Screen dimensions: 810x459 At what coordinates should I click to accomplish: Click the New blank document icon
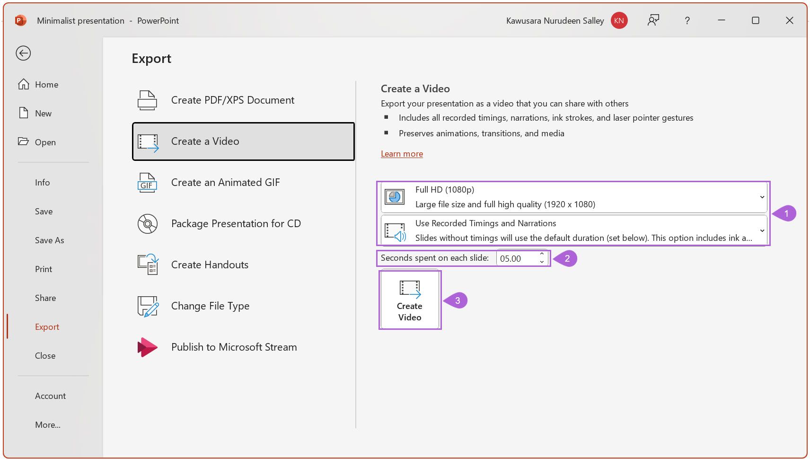24,113
